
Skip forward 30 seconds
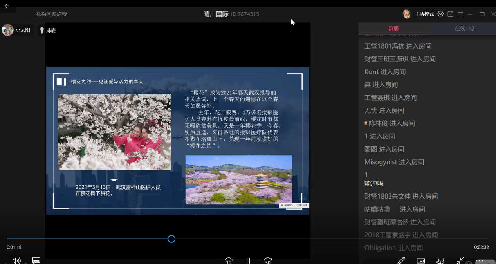click(x=267, y=260)
